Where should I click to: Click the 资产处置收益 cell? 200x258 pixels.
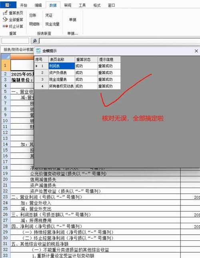96,191
